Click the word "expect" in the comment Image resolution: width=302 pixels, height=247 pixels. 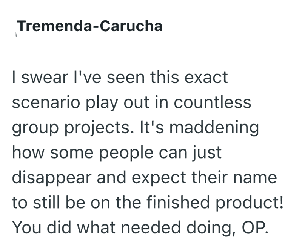[x=159, y=178]
